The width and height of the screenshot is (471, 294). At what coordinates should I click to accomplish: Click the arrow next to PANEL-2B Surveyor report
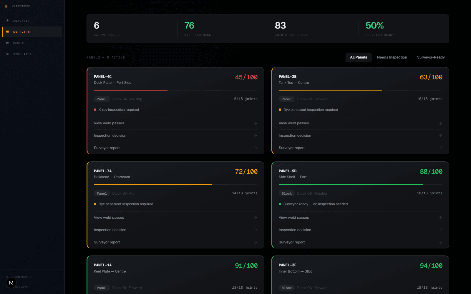pos(440,148)
